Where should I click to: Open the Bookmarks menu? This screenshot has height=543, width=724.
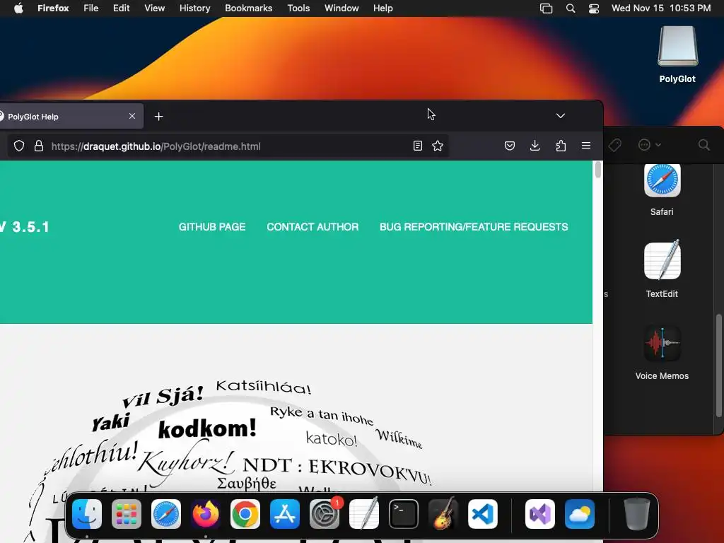pos(248,8)
